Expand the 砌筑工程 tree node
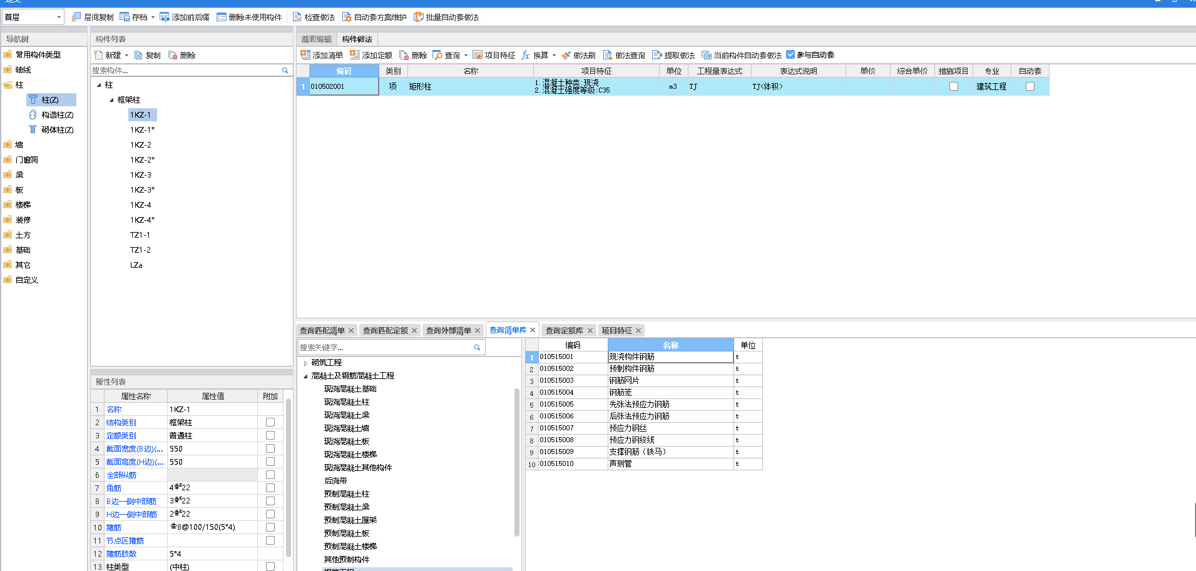1196x571 pixels. 305,363
